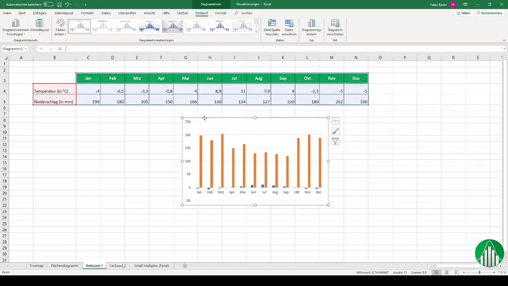Open Schnelllayout gallery
This screenshot has height=286, width=508.
coord(39,27)
